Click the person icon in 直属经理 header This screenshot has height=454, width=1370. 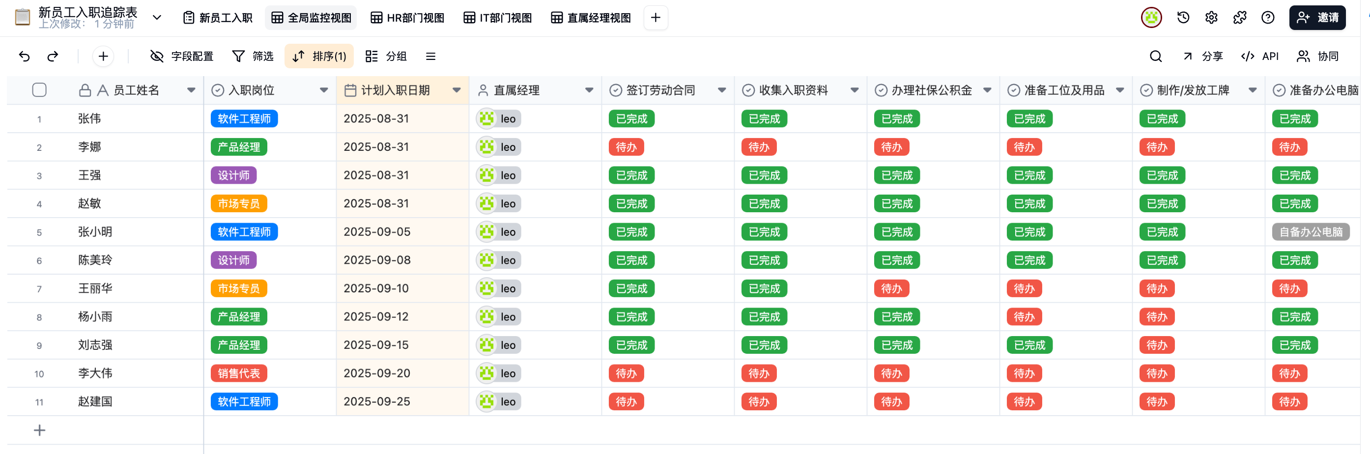pos(483,90)
